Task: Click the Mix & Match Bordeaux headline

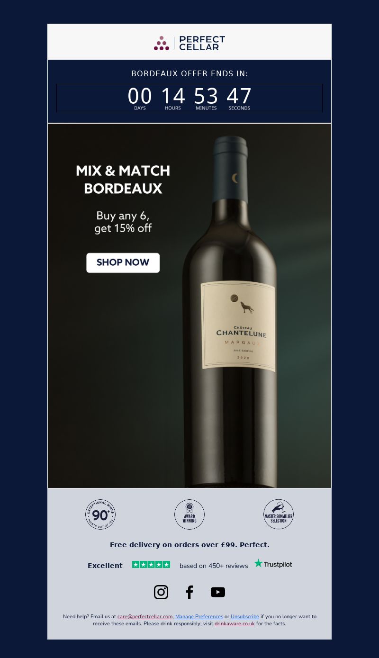Action: click(x=123, y=180)
